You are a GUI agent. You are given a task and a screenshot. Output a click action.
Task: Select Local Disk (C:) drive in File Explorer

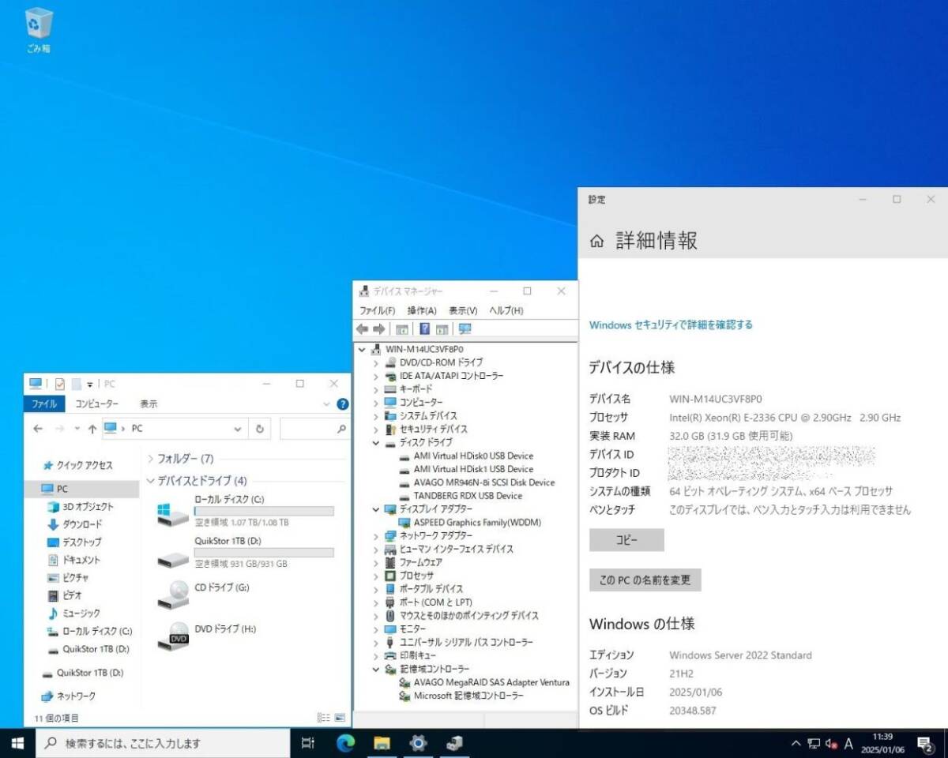[246, 511]
